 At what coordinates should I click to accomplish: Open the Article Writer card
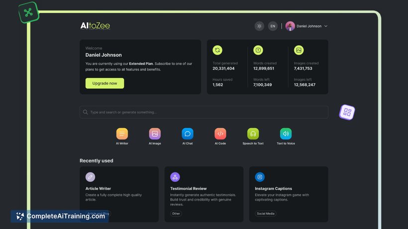pos(119,194)
